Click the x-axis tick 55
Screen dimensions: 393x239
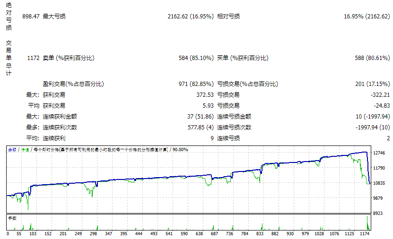click(19, 234)
